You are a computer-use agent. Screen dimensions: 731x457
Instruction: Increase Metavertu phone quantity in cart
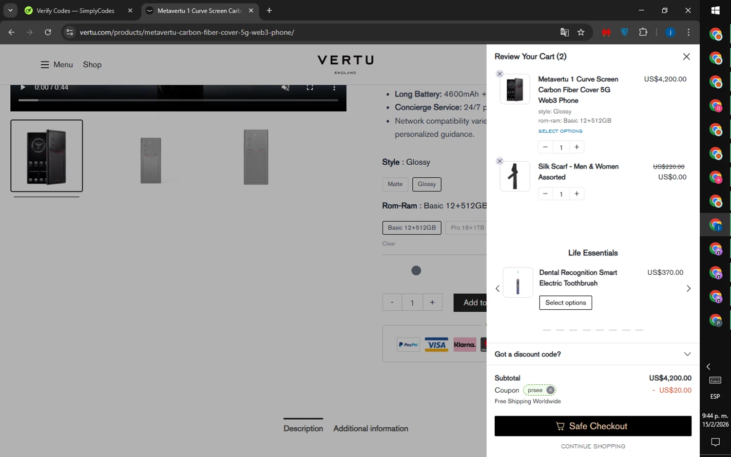click(577, 147)
